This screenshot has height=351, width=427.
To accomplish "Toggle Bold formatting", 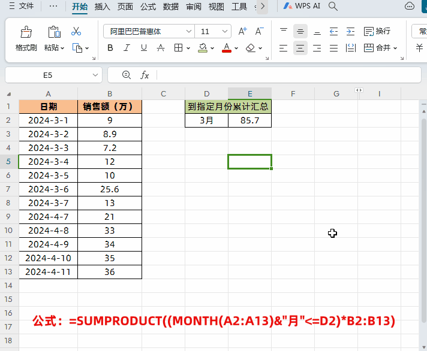I will (x=110, y=48).
